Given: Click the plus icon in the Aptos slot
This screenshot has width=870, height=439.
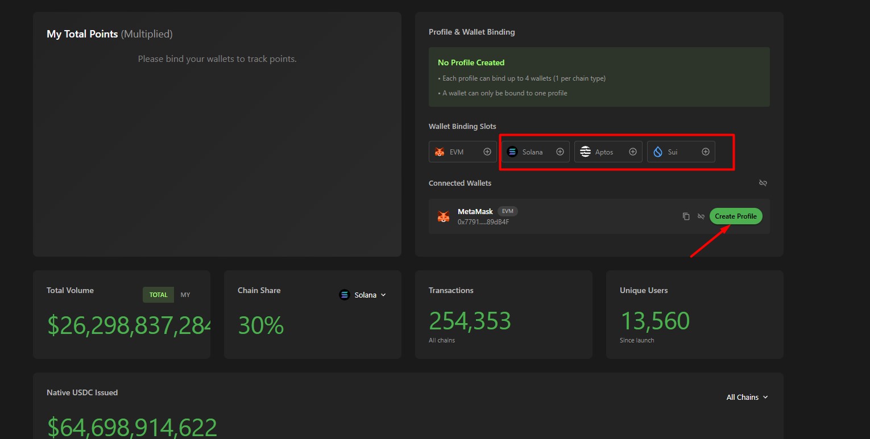Looking at the screenshot, I should coord(633,152).
